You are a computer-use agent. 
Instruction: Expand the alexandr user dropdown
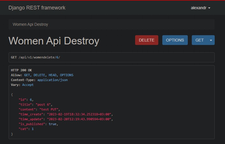tap(200, 8)
